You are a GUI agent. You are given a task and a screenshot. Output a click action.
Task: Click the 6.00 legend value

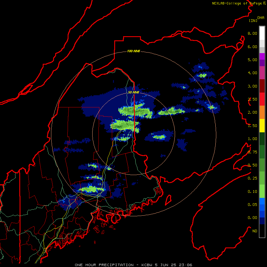(x=252, y=47)
